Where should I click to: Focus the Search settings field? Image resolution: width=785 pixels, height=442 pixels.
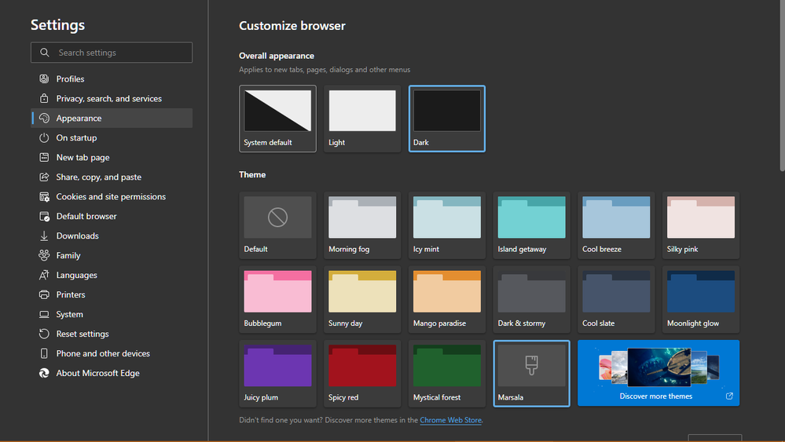(x=112, y=53)
